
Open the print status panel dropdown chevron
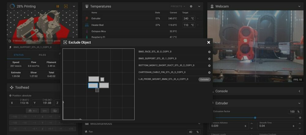tap(74, 6)
